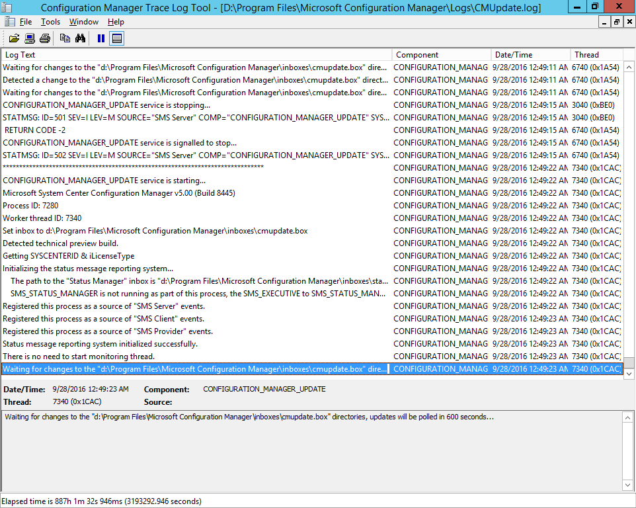The height and width of the screenshot is (508, 636).
Task: Select the "Worker thread ID: 7340" row
Action: click(312, 218)
